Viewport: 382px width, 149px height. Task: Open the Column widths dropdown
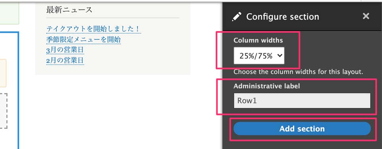coord(259,56)
